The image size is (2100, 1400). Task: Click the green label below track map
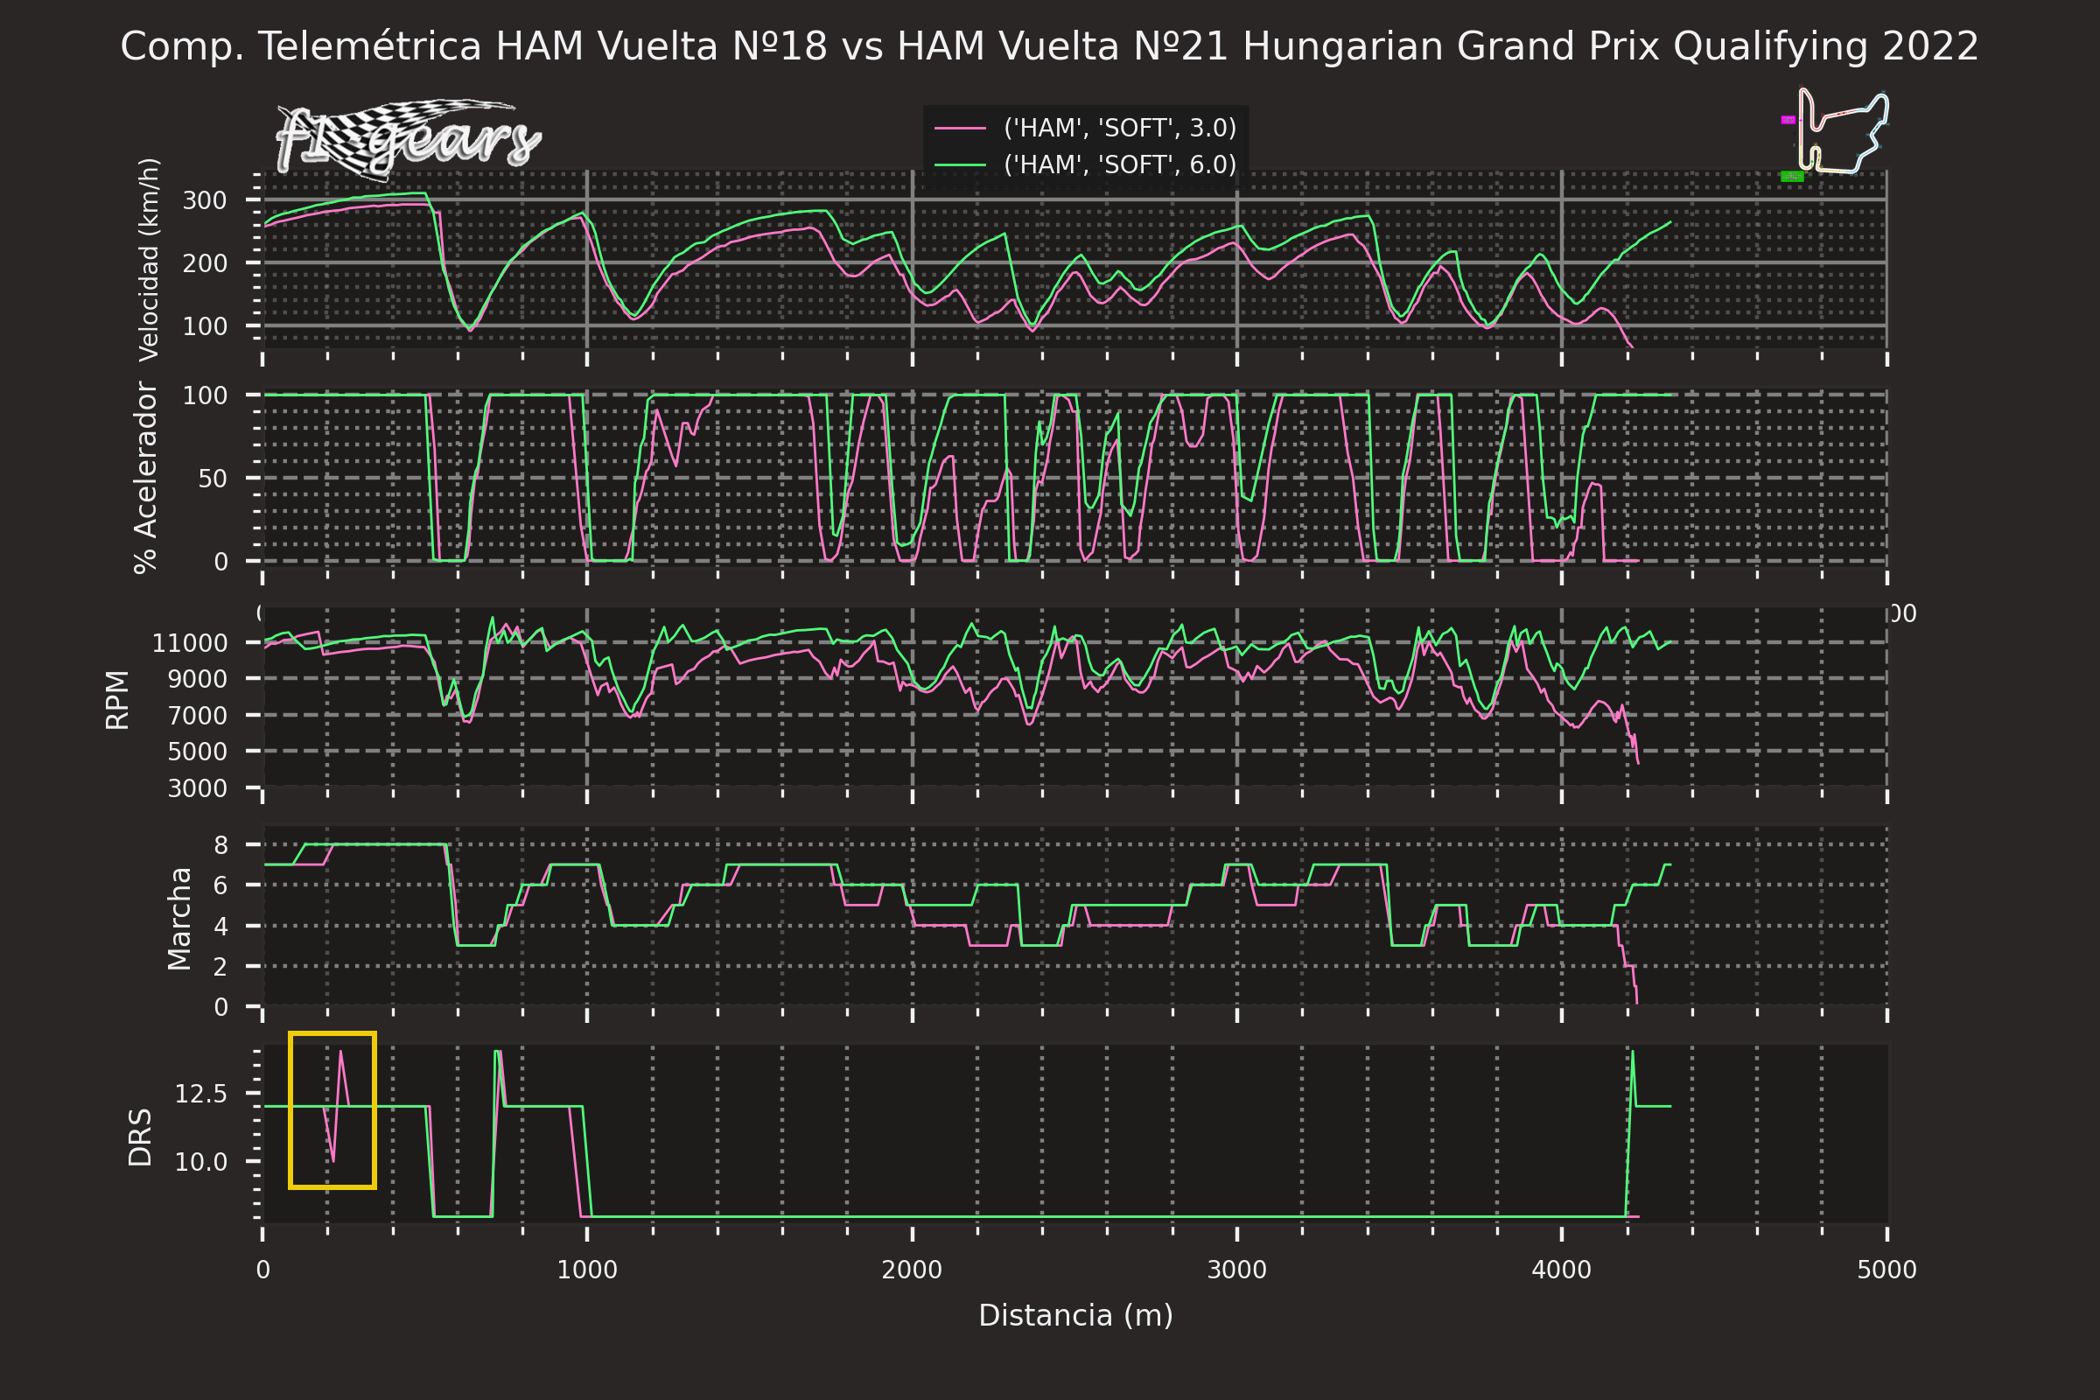(1791, 177)
